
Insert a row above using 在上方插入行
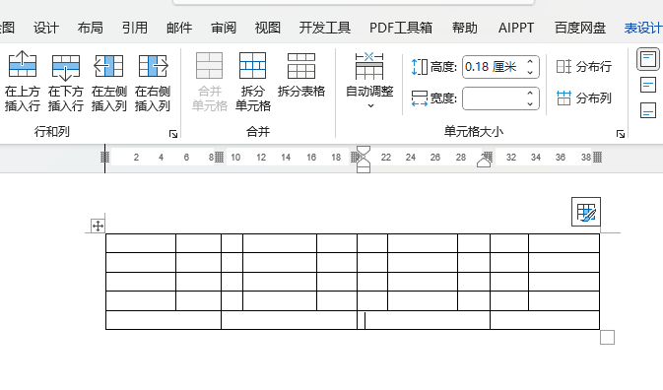pyautogui.click(x=22, y=81)
